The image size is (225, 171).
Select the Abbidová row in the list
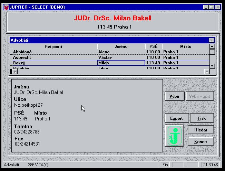click(54, 52)
